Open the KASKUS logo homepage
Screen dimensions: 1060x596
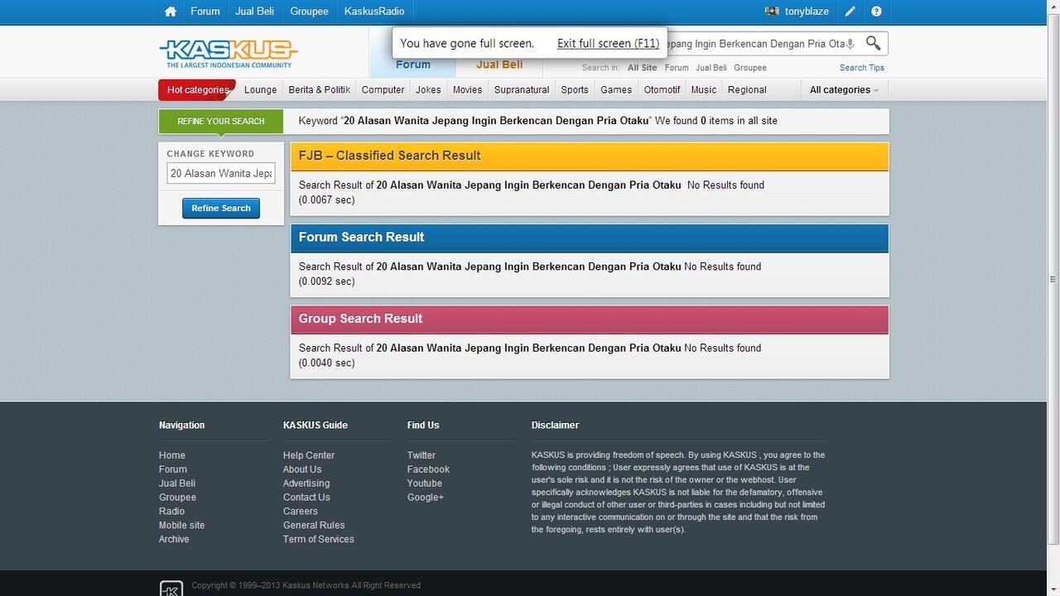point(228,54)
